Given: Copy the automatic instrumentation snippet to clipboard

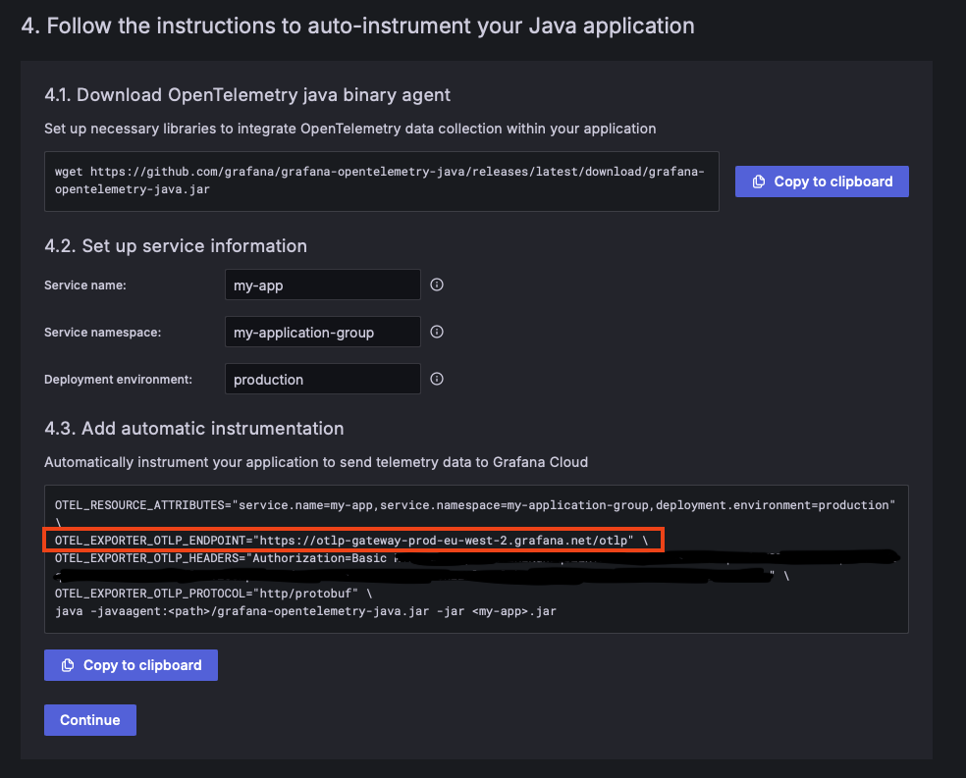Looking at the screenshot, I should [x=131, y=665].
